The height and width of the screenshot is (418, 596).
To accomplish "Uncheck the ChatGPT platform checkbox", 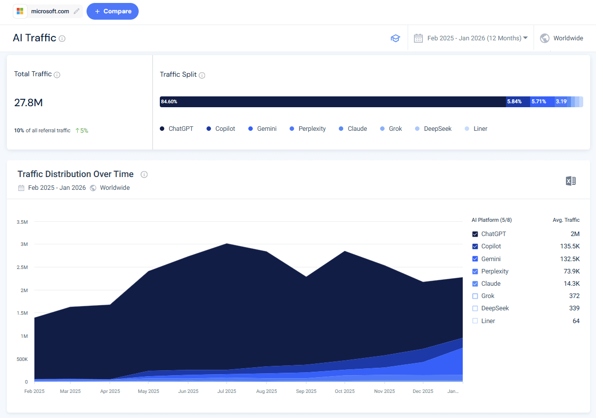I will (x=475, y=234).
